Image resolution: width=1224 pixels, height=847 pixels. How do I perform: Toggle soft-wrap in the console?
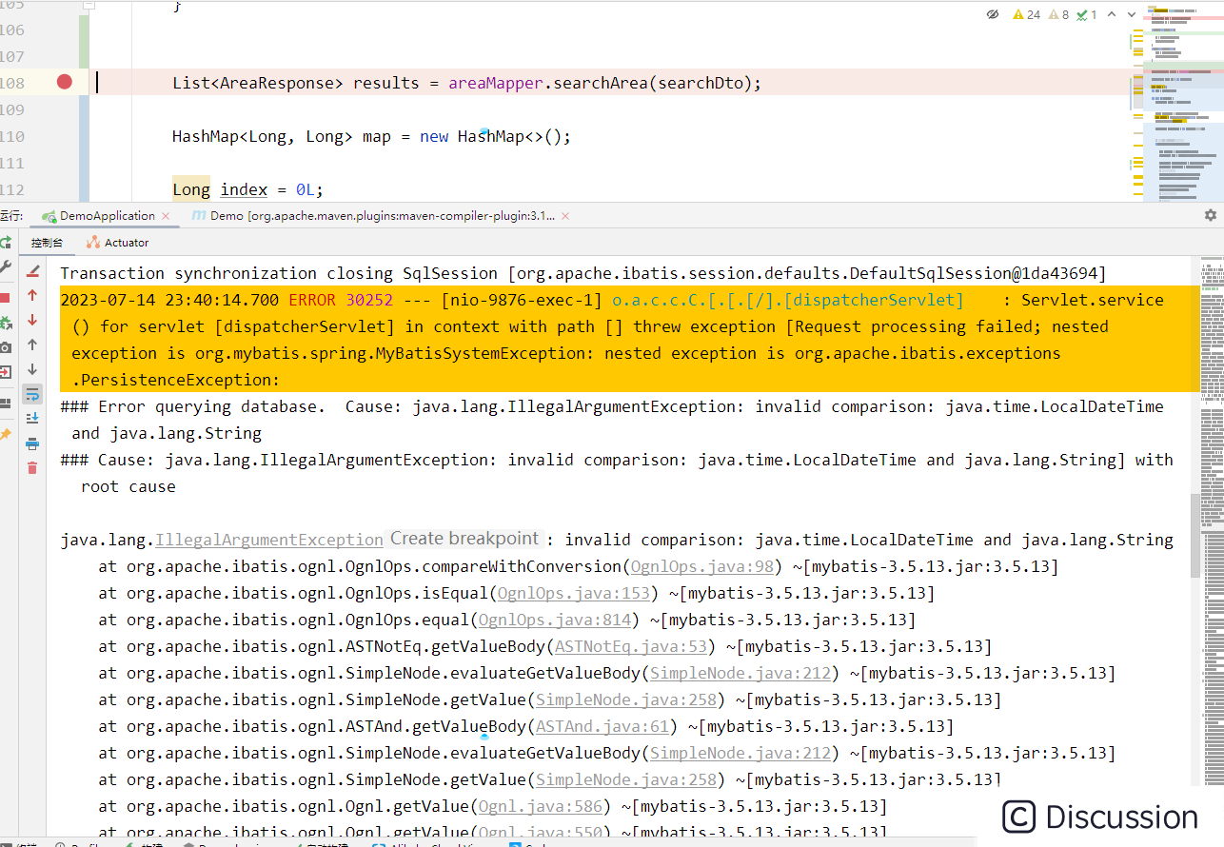32,393
